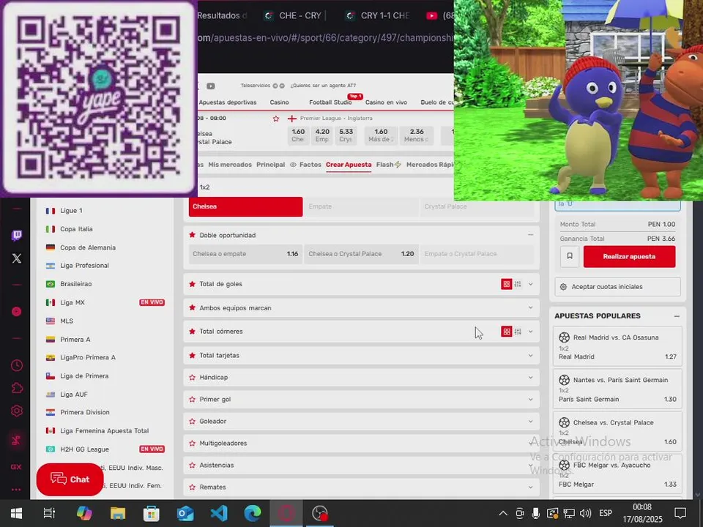Click the bookmark icon beside Realizar apuesta
Screen dimensions: 703x527
point(570,256)
